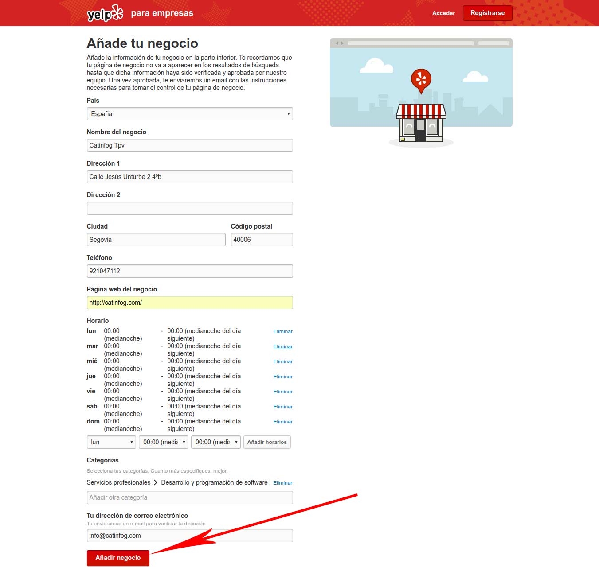Open the opening time dropdown

pyautogui.click(x=164, y=442)
